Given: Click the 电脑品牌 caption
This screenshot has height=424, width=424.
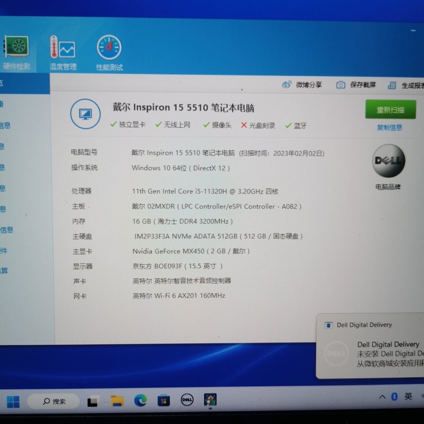Looking at the screenshot, I should [388, 187].
